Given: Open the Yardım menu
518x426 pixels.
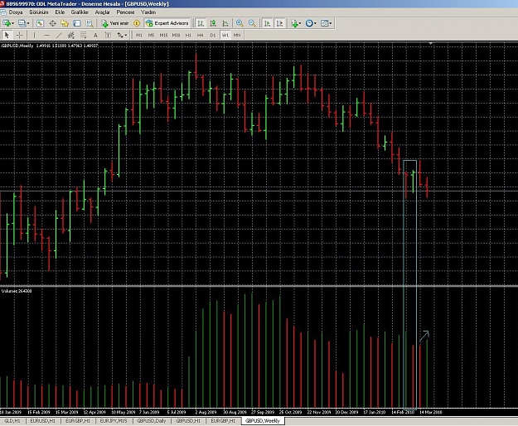Looking at the screenshot, I should (x=148, y=12).
